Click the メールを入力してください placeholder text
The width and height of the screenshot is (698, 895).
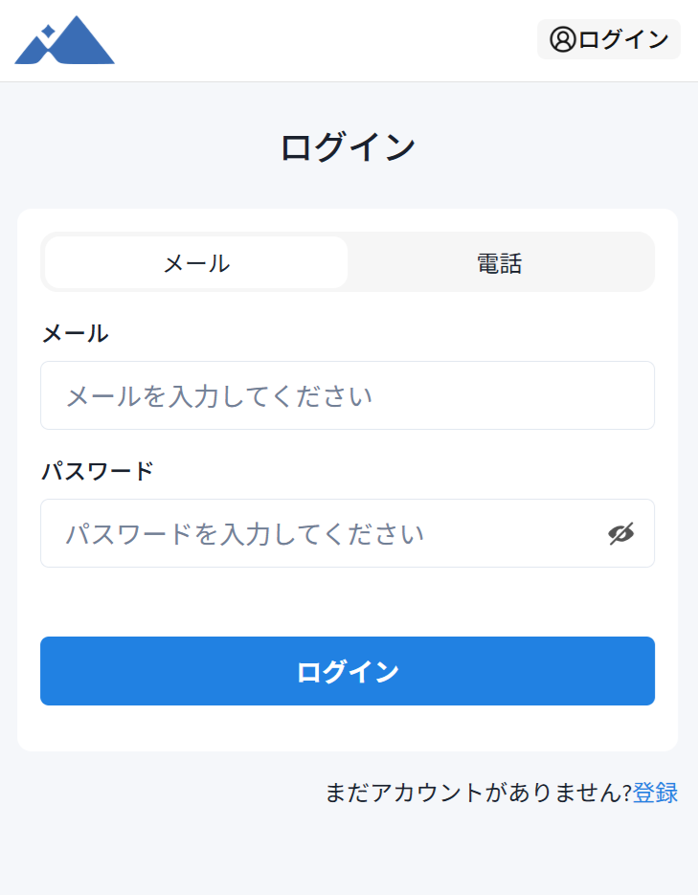pos(218,396)
